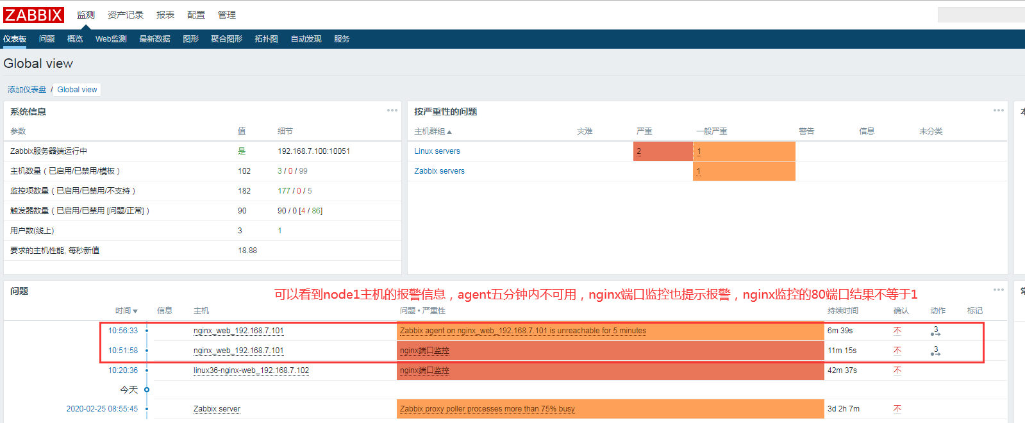Open the 配置 top menu

coord(196,15)
